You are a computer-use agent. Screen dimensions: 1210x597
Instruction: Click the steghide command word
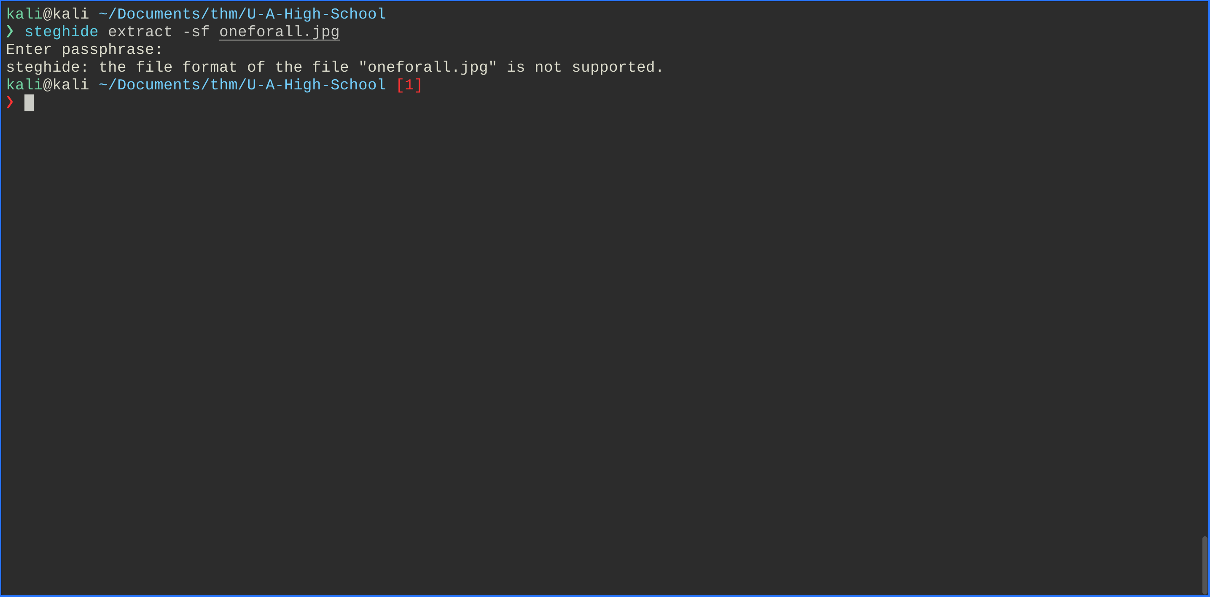coord(62,32)
